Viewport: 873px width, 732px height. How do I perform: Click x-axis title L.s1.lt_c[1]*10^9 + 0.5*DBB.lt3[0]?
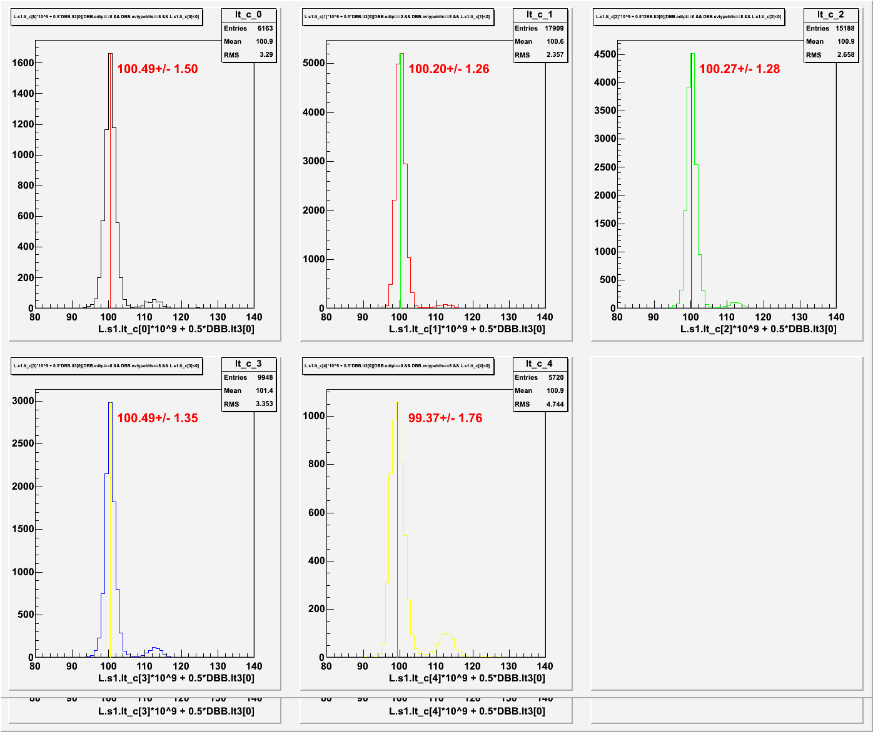[x=467, y=329]
